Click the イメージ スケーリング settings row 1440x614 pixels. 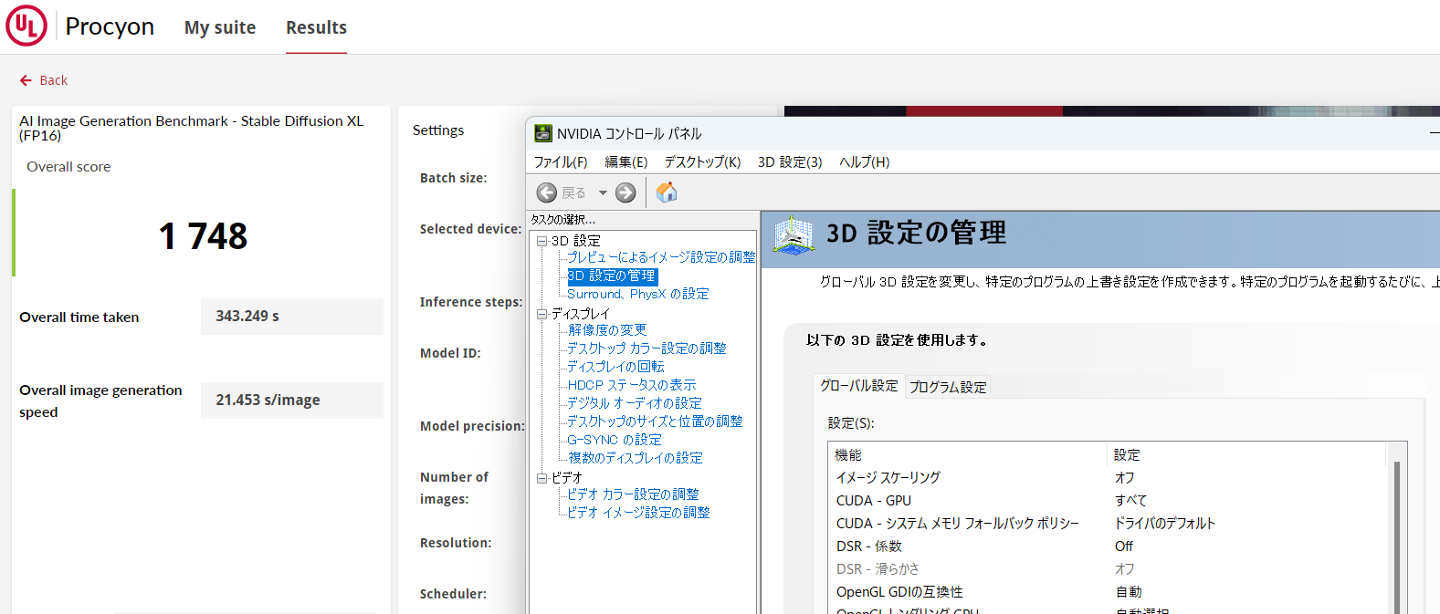point(1109,477)
